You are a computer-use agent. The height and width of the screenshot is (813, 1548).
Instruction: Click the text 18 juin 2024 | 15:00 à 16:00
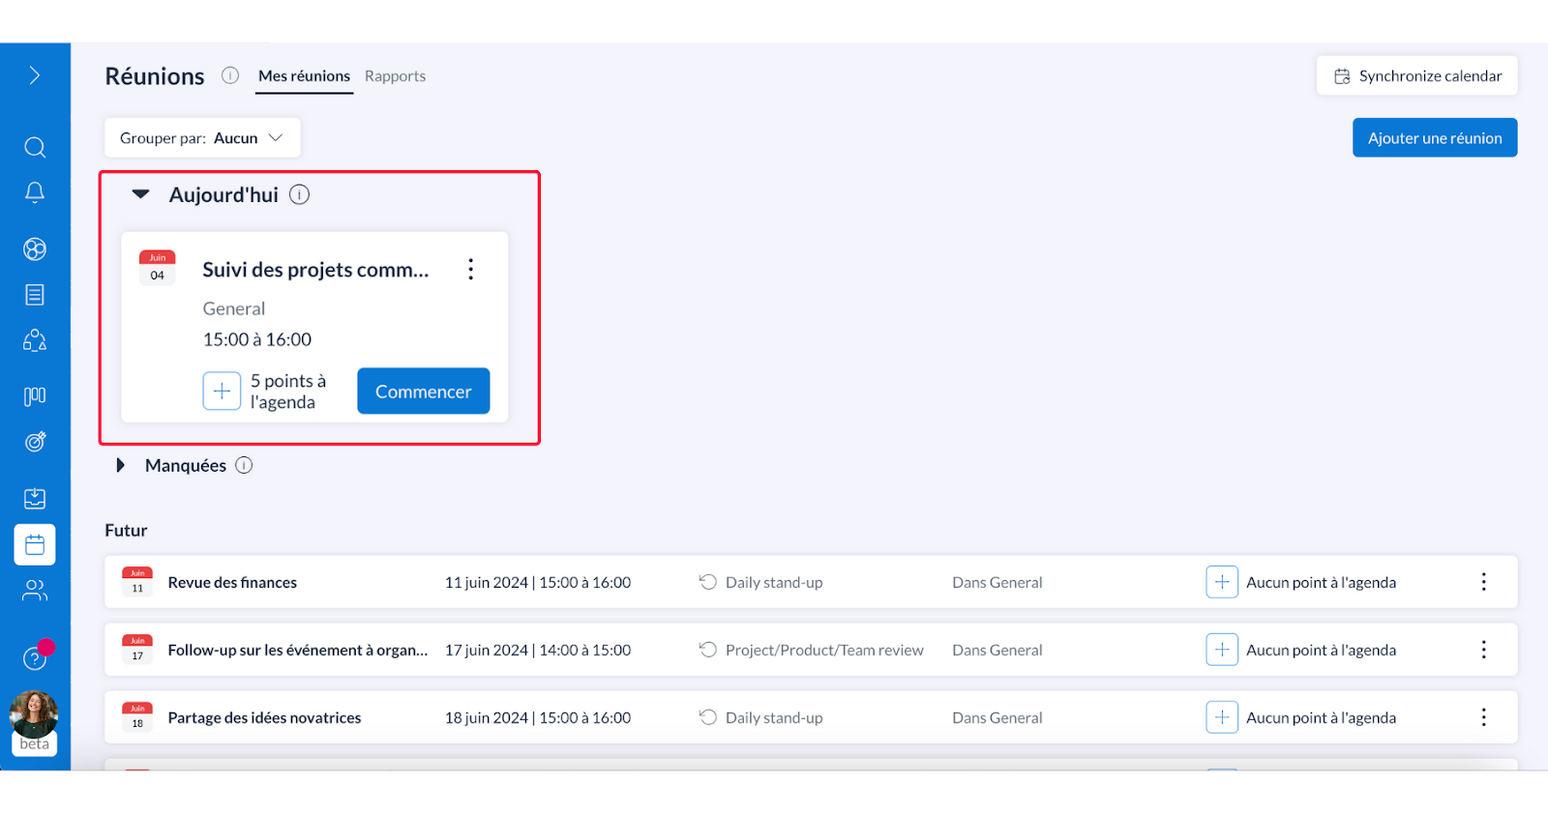pyautogui.click(x=538, y=717)
